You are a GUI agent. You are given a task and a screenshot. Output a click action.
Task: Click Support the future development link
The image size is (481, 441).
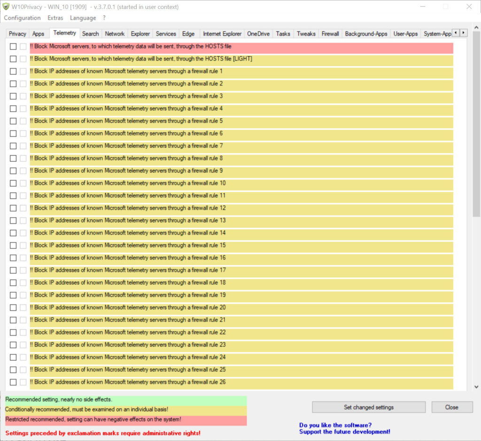coord(344,432)
